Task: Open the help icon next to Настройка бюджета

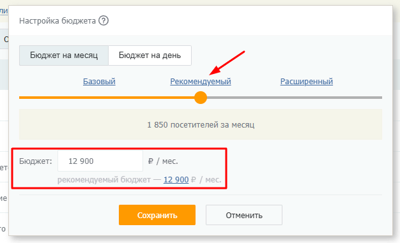Action: (104, 20)
